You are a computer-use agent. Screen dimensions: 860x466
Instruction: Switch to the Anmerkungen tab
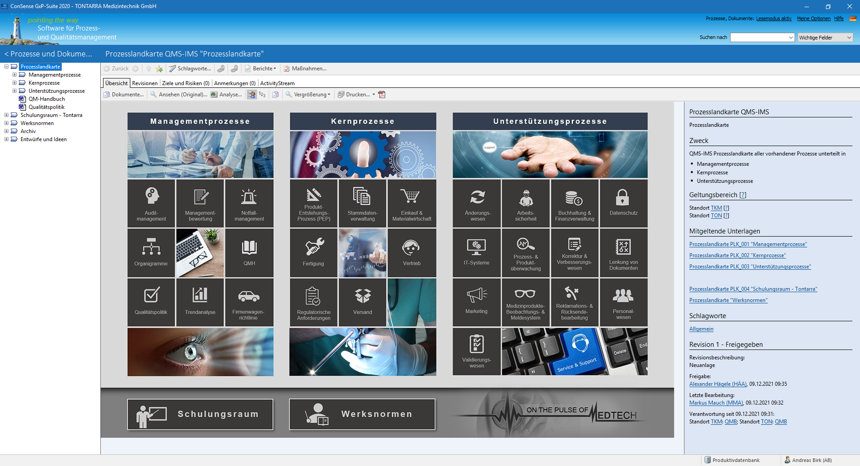[x=235, y=83]
